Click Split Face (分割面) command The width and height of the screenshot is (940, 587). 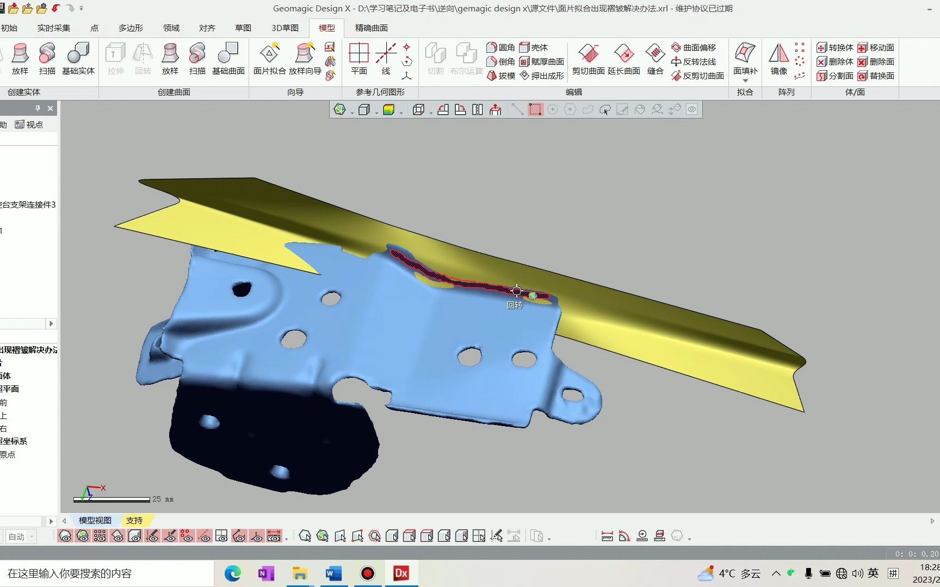[x=835, y=76]
